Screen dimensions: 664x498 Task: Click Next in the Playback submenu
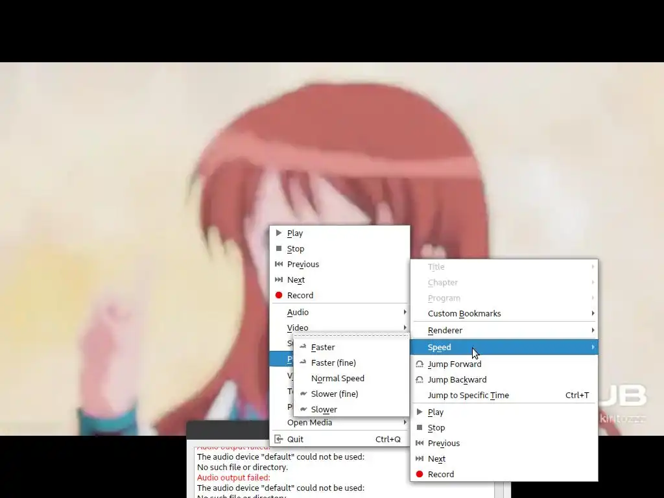click(504, 459)
